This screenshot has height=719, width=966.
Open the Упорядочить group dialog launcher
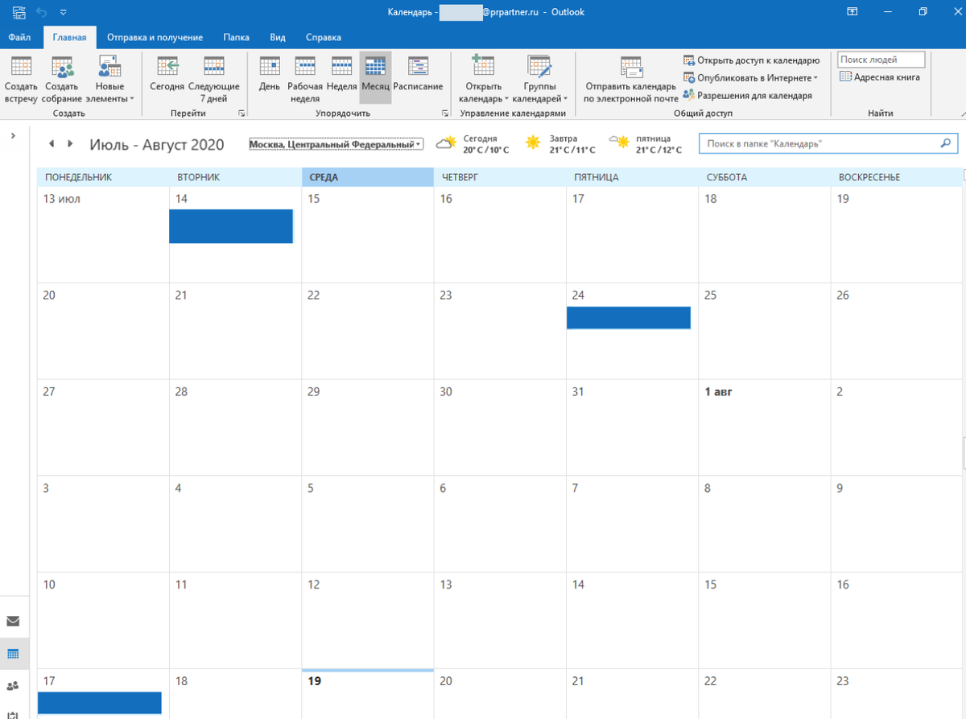coord(444,114)
